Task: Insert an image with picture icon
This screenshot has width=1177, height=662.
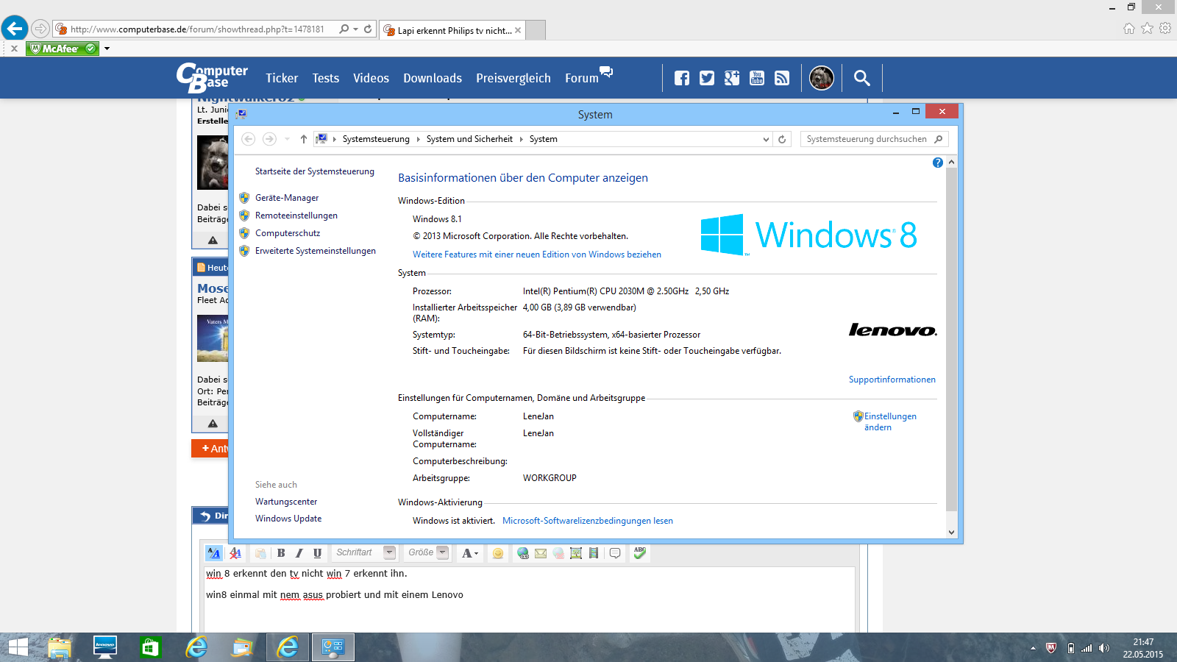Action: point(576,553)
